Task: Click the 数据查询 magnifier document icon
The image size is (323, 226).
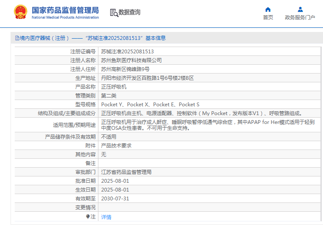Action: (114, 13)
